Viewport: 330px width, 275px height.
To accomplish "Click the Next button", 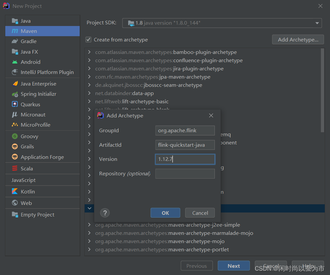I will pos(234,266).
